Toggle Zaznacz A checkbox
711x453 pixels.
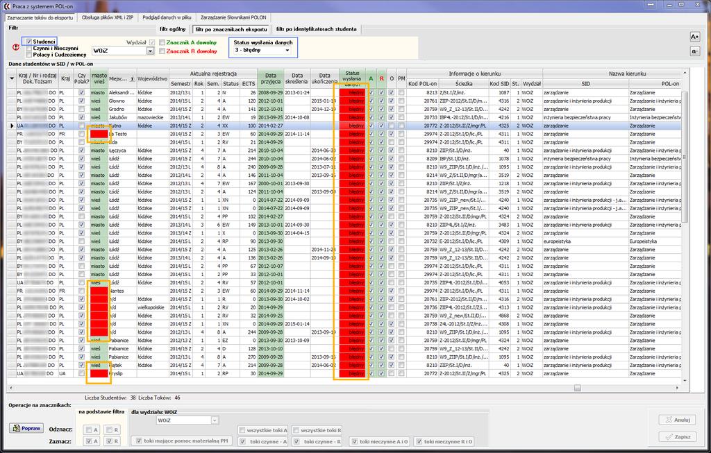[90, 441]
